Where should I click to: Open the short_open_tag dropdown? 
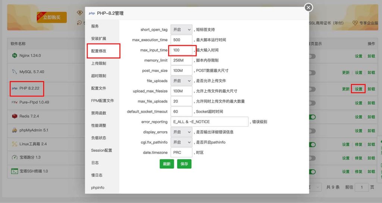pos(182,30)
